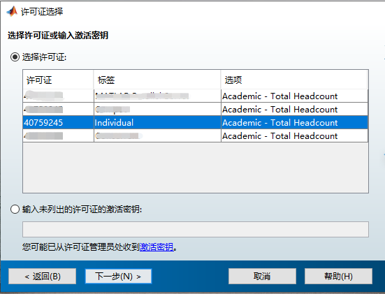Click the '< 返回(B)' button
This screenshot has height=294, width=385.
[42, 277]
